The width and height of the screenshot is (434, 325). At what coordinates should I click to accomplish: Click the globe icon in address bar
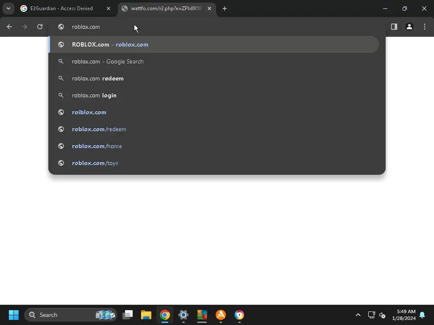pos(61,27)
